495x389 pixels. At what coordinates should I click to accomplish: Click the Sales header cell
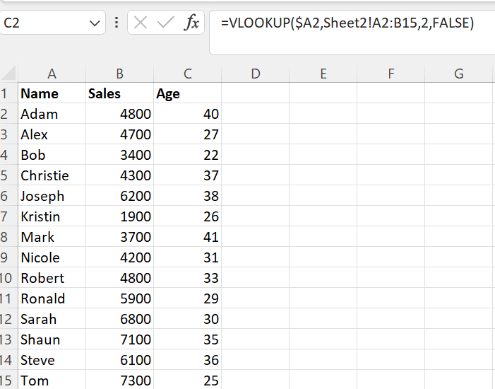coord(119,93)
